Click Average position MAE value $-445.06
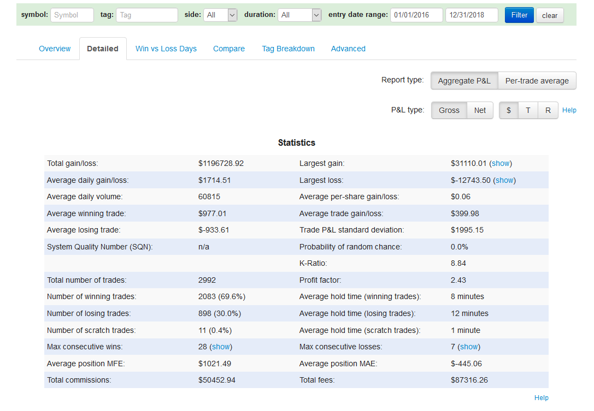Image resolution: width=594 pixels, height=411 pixels. click(466, 364)
